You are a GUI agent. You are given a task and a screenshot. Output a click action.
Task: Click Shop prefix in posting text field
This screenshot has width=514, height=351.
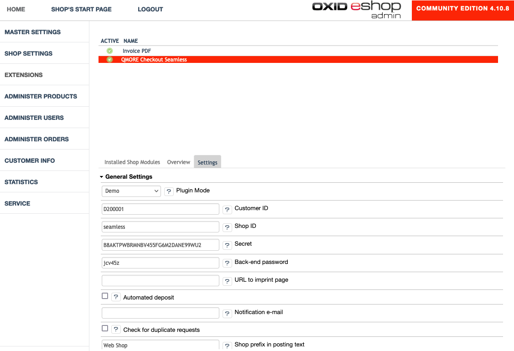pyautogui.click(x=160, y=345)
